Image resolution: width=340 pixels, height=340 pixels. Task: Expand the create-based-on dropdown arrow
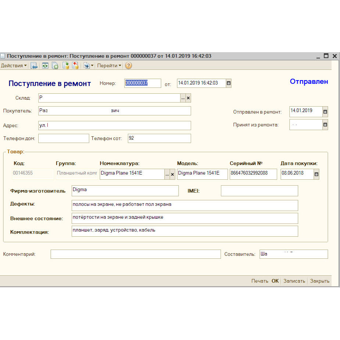[x=92, y=65]
